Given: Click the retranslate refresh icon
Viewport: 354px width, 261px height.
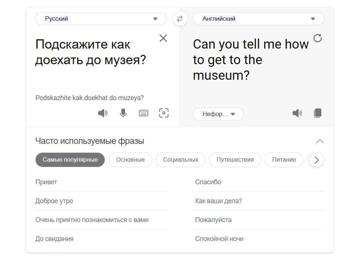Looking at the screenshot, I should coord(318,38).
